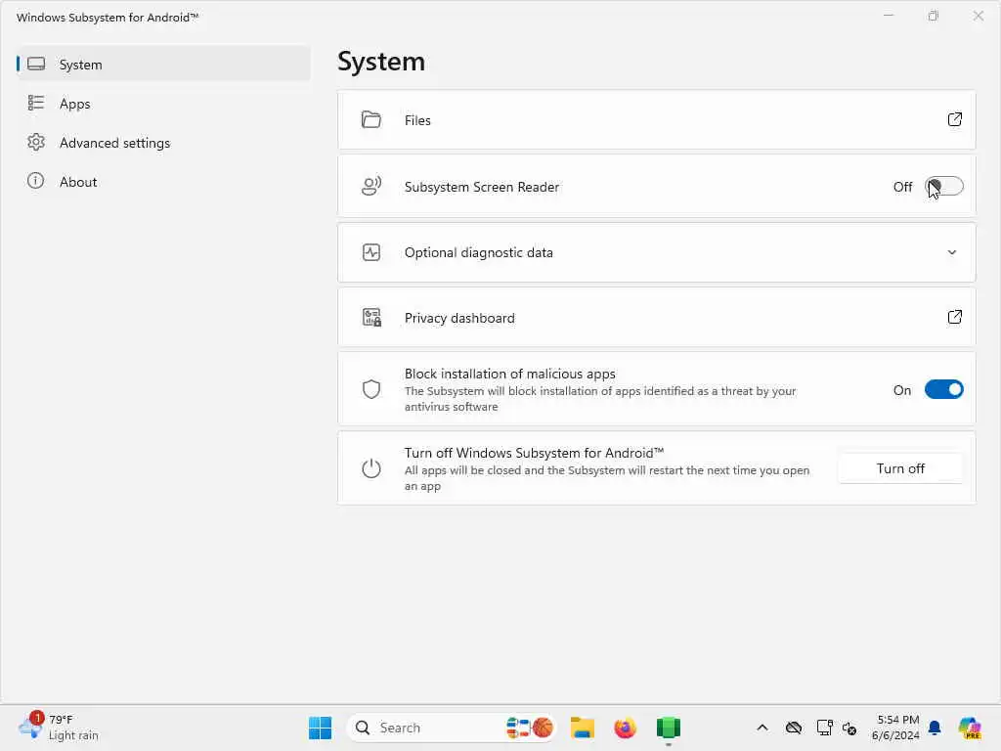Click the Privacy dashboard lock icon
This screenshot has height=751, width=1001.
coord(370,318)
